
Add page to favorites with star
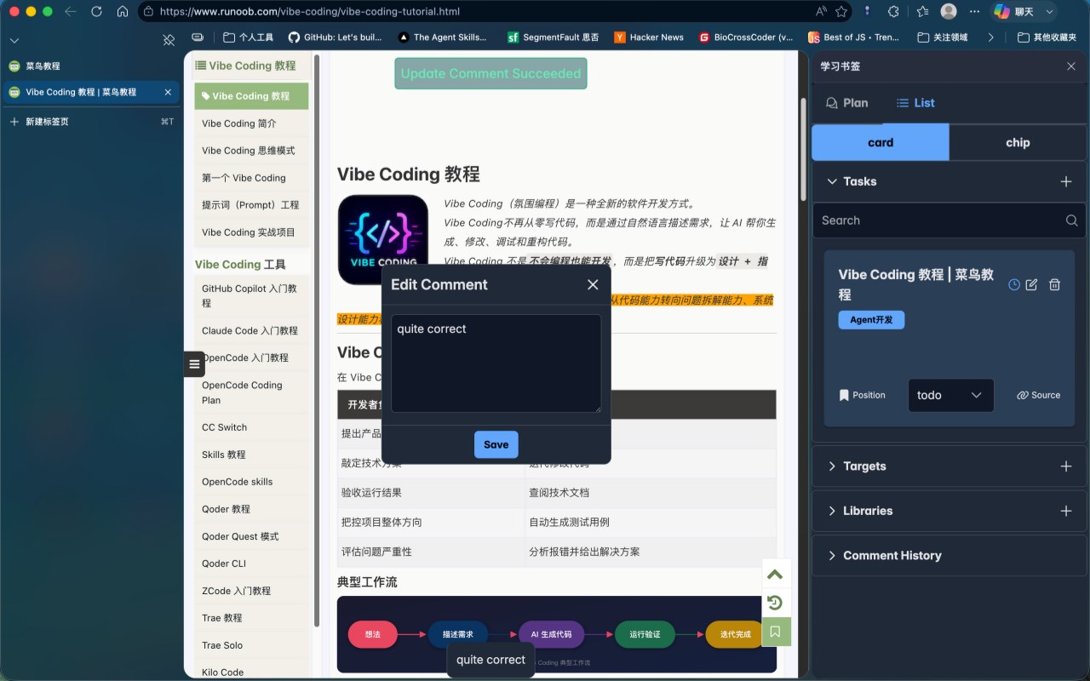(841, 12)
